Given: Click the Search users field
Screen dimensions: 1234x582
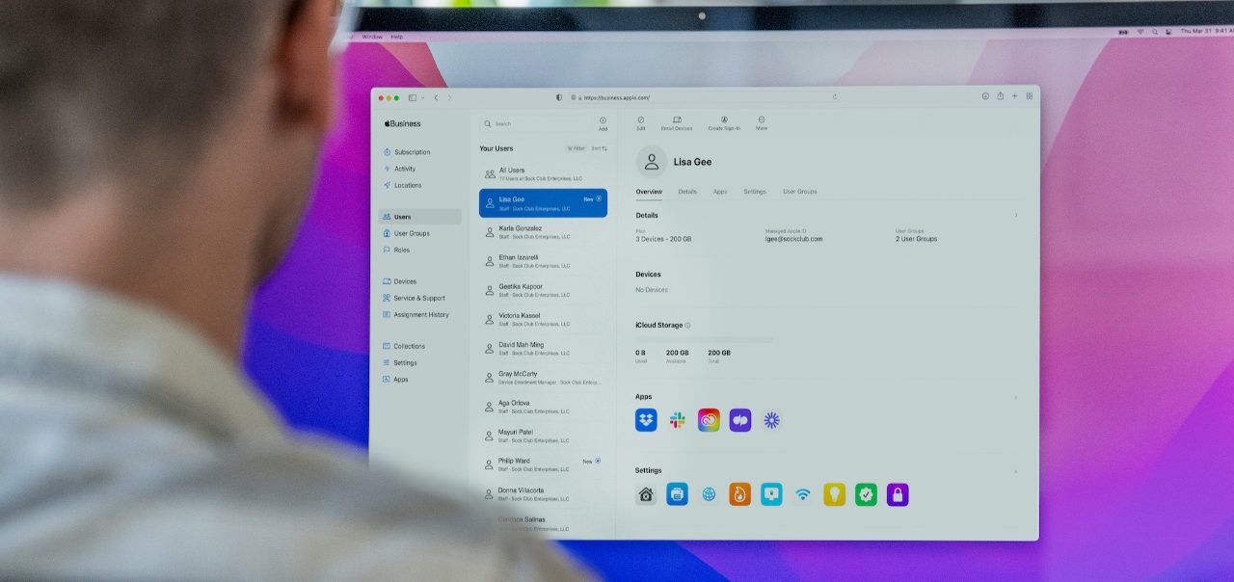Looking at the screenshot, I should coord(535,124).
